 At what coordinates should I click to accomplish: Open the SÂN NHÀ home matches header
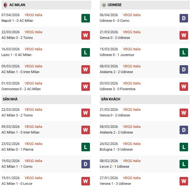10,99
